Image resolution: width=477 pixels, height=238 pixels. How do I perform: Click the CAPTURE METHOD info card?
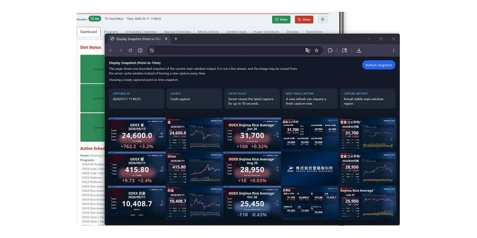(368, 98)
